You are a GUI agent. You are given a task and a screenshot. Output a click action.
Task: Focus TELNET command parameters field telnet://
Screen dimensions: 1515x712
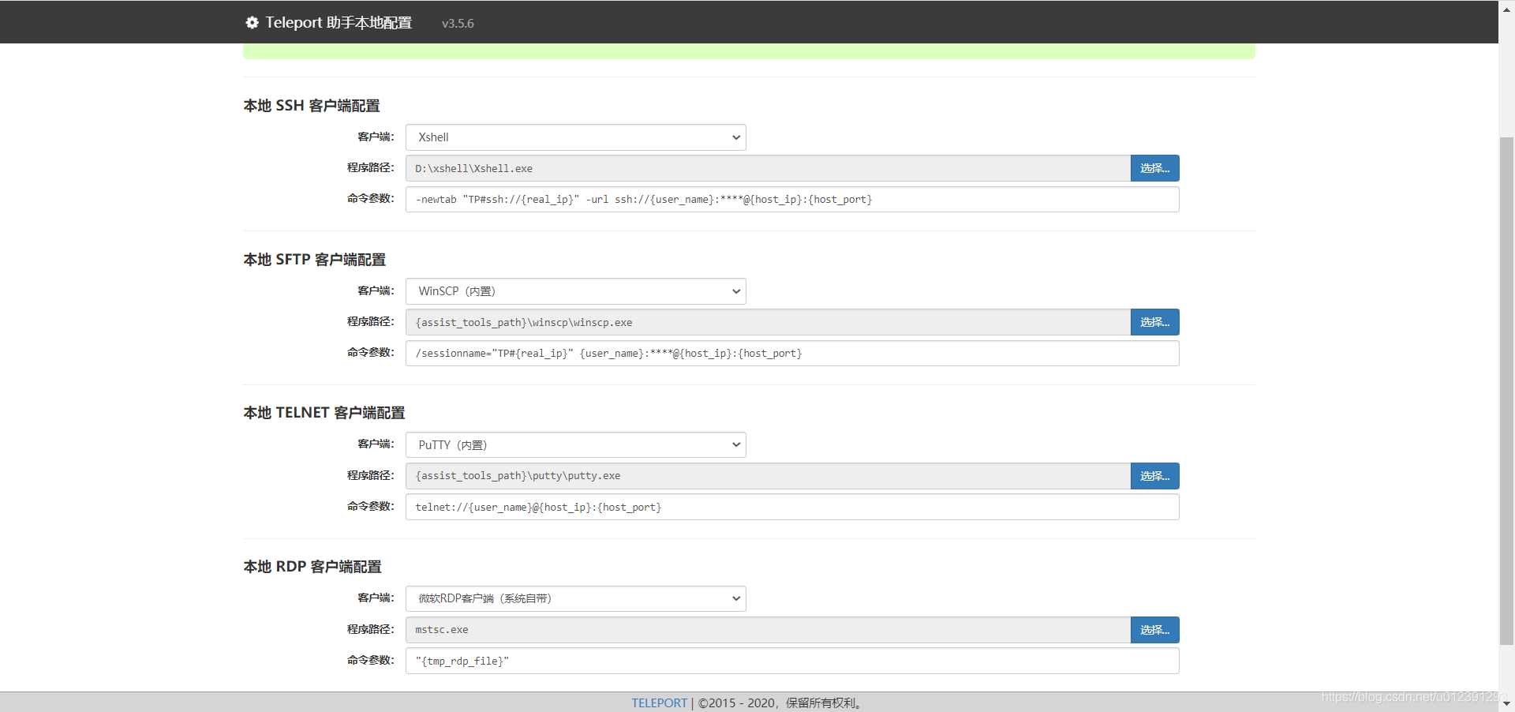792,507
